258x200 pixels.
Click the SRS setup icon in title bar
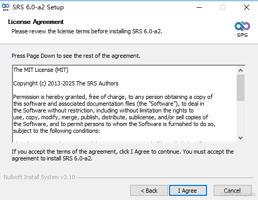tap(6, 7)
